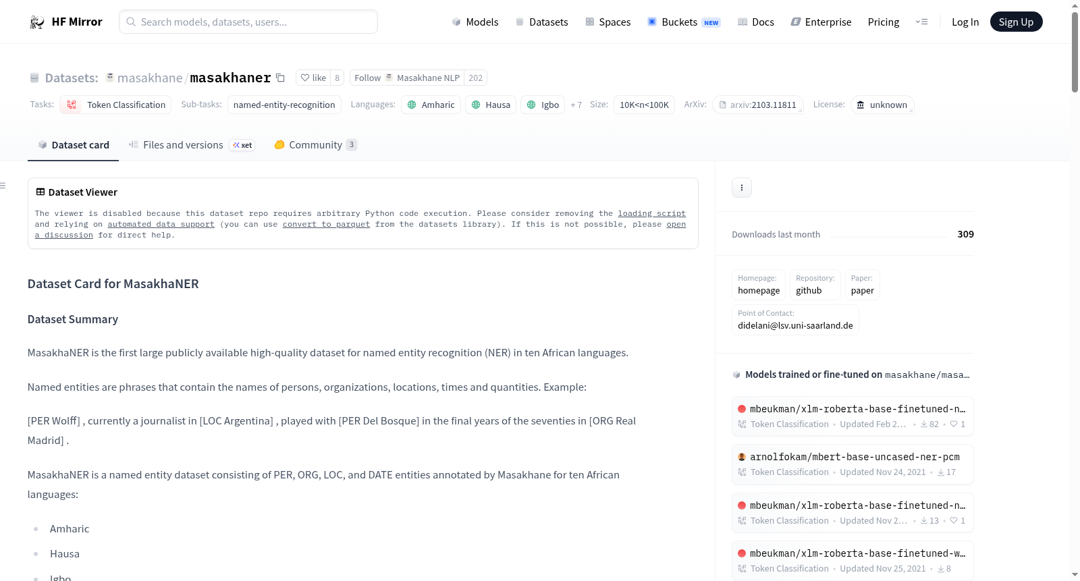Screen dimensions: 1080x581
Task: Open the Models navigation item
Action: click(475, 22)
